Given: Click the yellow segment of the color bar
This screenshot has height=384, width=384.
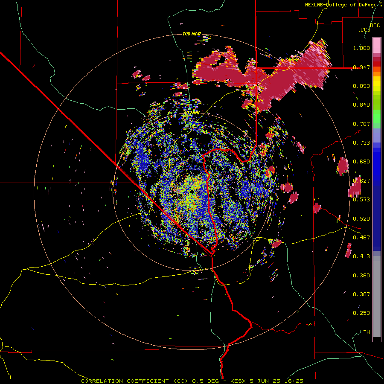Looking at the screenshot, I should [377, 84].
